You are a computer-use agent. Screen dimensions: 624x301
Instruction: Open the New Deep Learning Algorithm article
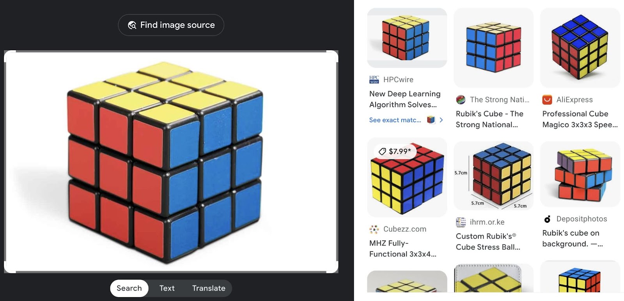(x=404, y=99)
